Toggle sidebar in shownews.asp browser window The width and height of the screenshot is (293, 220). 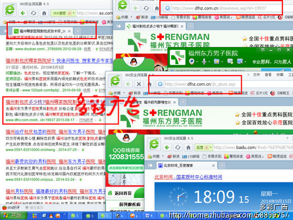(x=118, y=26)
